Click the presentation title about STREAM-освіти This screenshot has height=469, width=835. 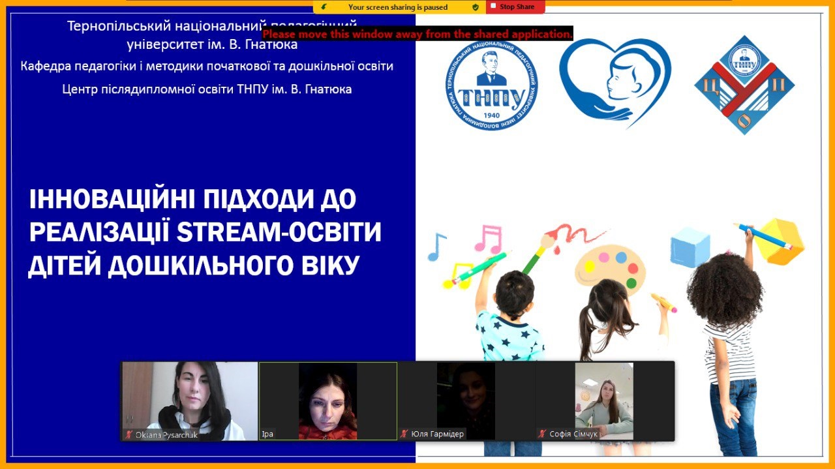click(x=205, y=232)
